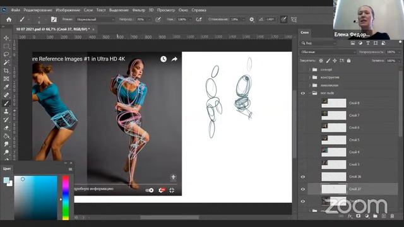Screen dimensions: 404x227
Task: Select the Brush tool in the left toolbar
Action: [x=6, y=103]
